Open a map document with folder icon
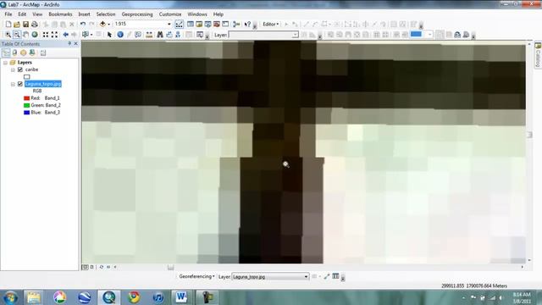Viewport: 542px width, 305px height. 17,25
